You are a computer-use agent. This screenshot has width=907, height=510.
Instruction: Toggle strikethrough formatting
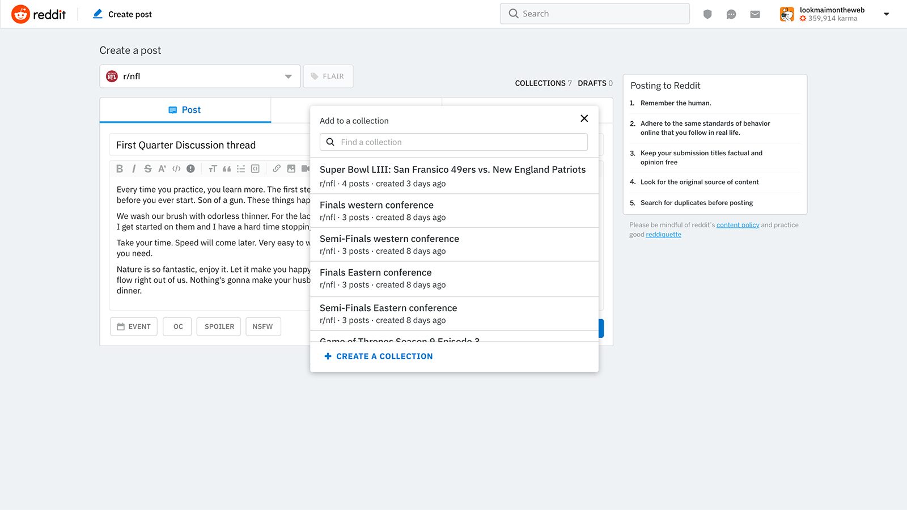tap(148, 169)
